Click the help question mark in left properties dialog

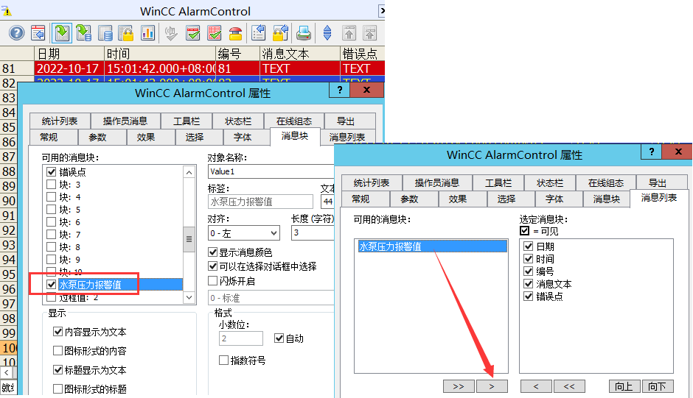[339, 90]
